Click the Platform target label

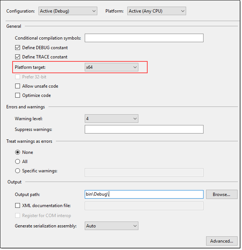30,67
